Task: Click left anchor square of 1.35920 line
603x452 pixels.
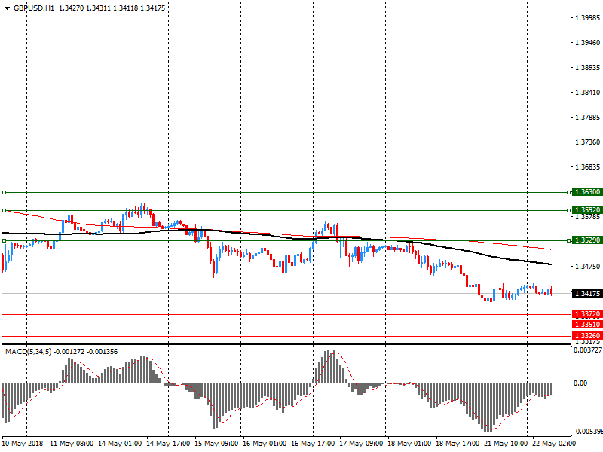Action: click(4, 210)
